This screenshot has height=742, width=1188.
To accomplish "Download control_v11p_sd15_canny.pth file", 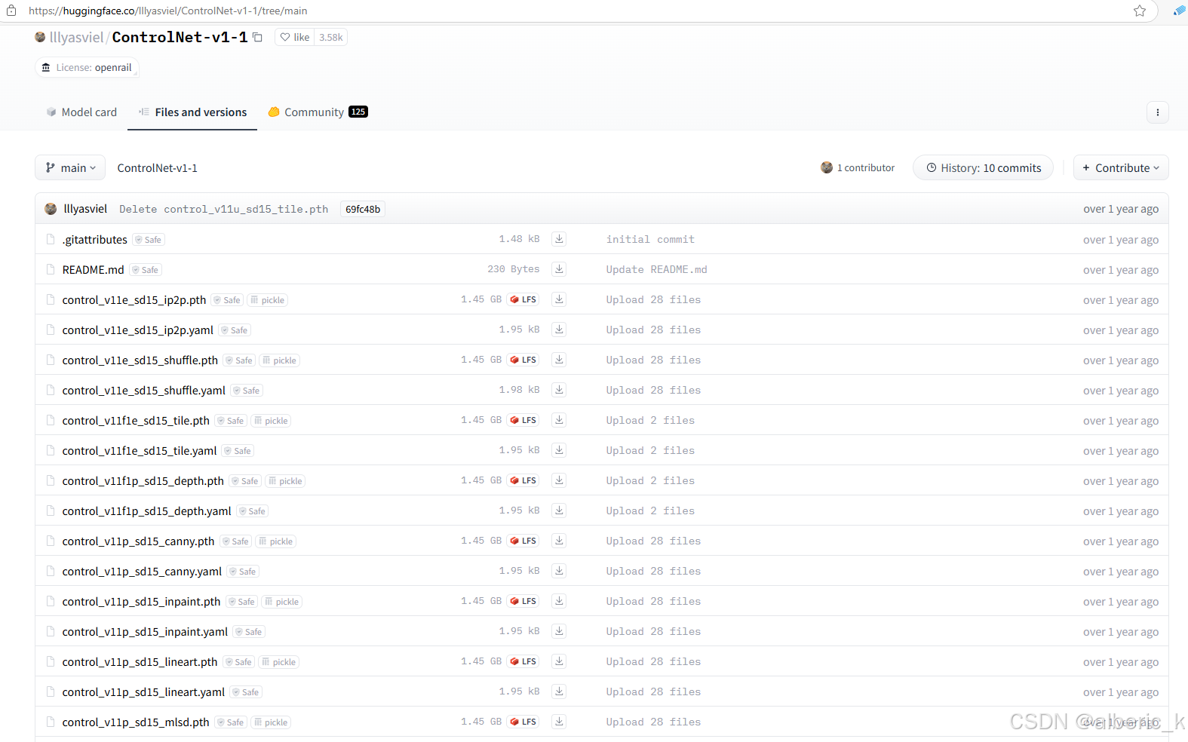I will click(x=559, y=541).
